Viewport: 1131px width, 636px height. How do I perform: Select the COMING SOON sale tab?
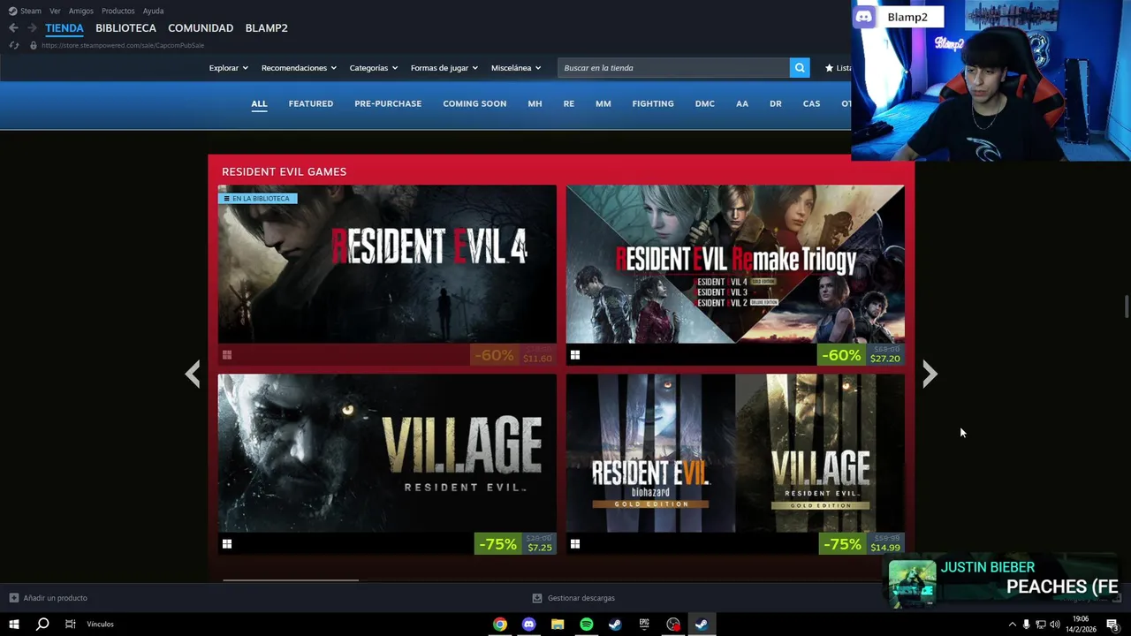coord(474,103)
